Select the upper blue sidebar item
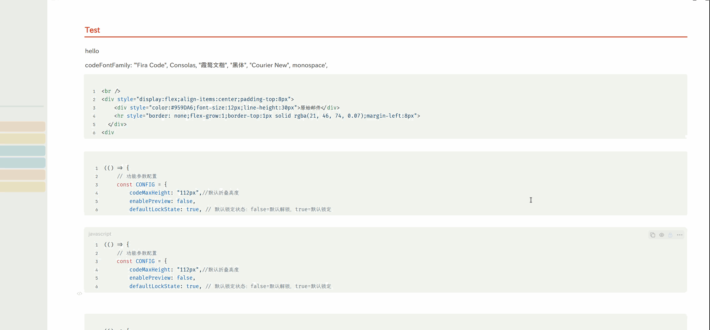The height and width of the screenshot is (330, 710). point(22,151)
